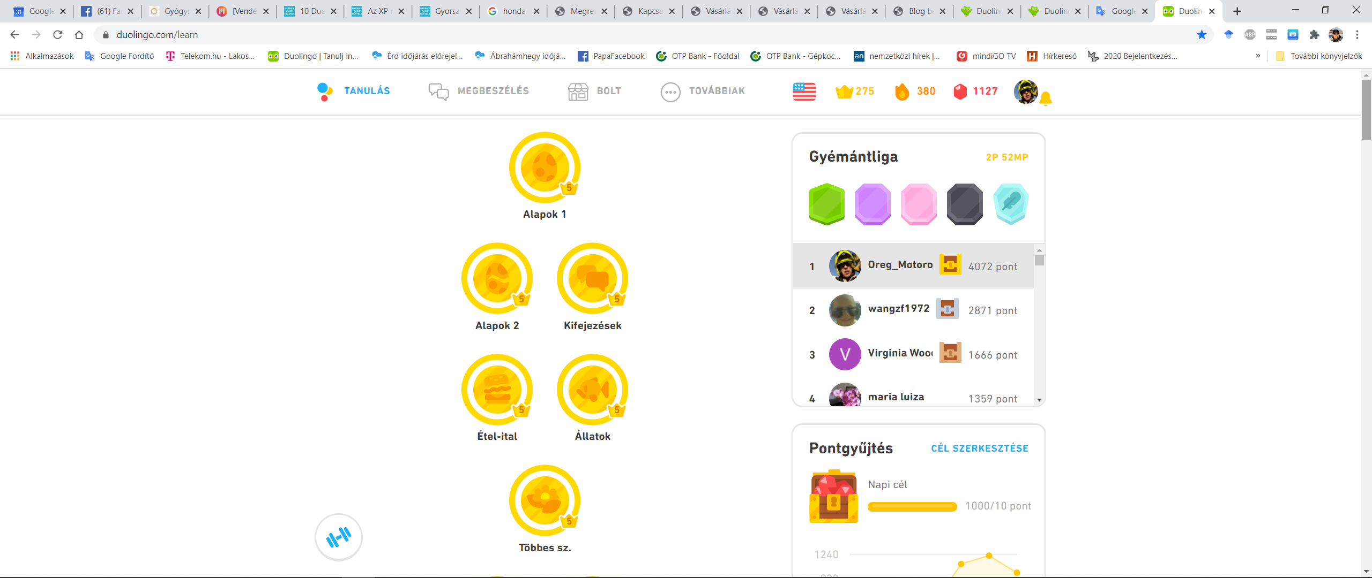Open További könyvjelzők folder
The image size is (1372, 578).
(1319, 56)
